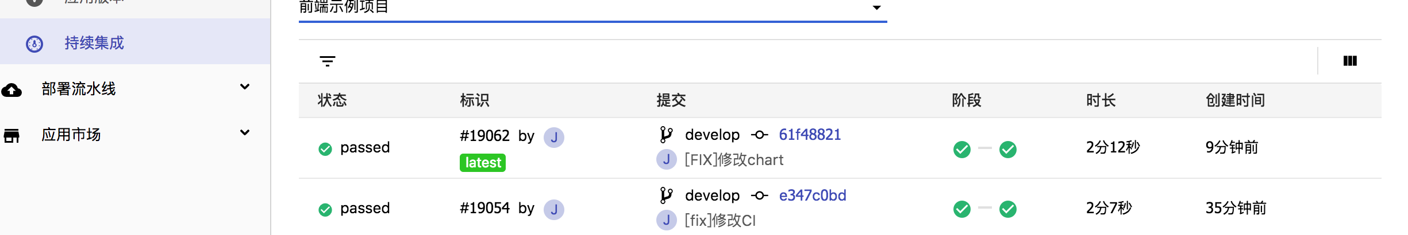Viewport: 1408px width, 235px height.
Task: Click first stage check icon of #19062
Action: 962,150
